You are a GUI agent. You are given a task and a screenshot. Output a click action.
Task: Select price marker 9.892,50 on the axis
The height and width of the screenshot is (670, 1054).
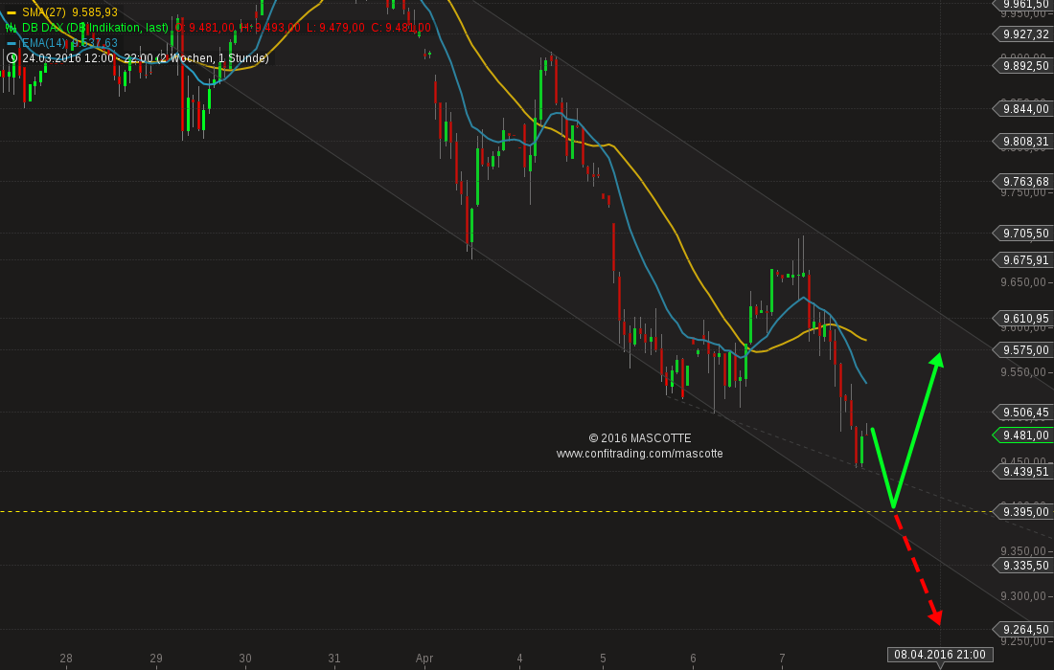point(1023,66)
